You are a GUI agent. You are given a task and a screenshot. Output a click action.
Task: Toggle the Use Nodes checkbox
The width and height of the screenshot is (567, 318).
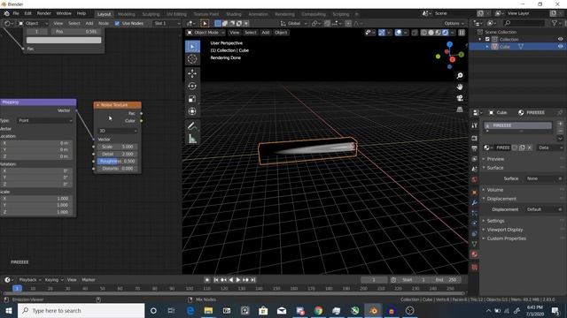117,24
